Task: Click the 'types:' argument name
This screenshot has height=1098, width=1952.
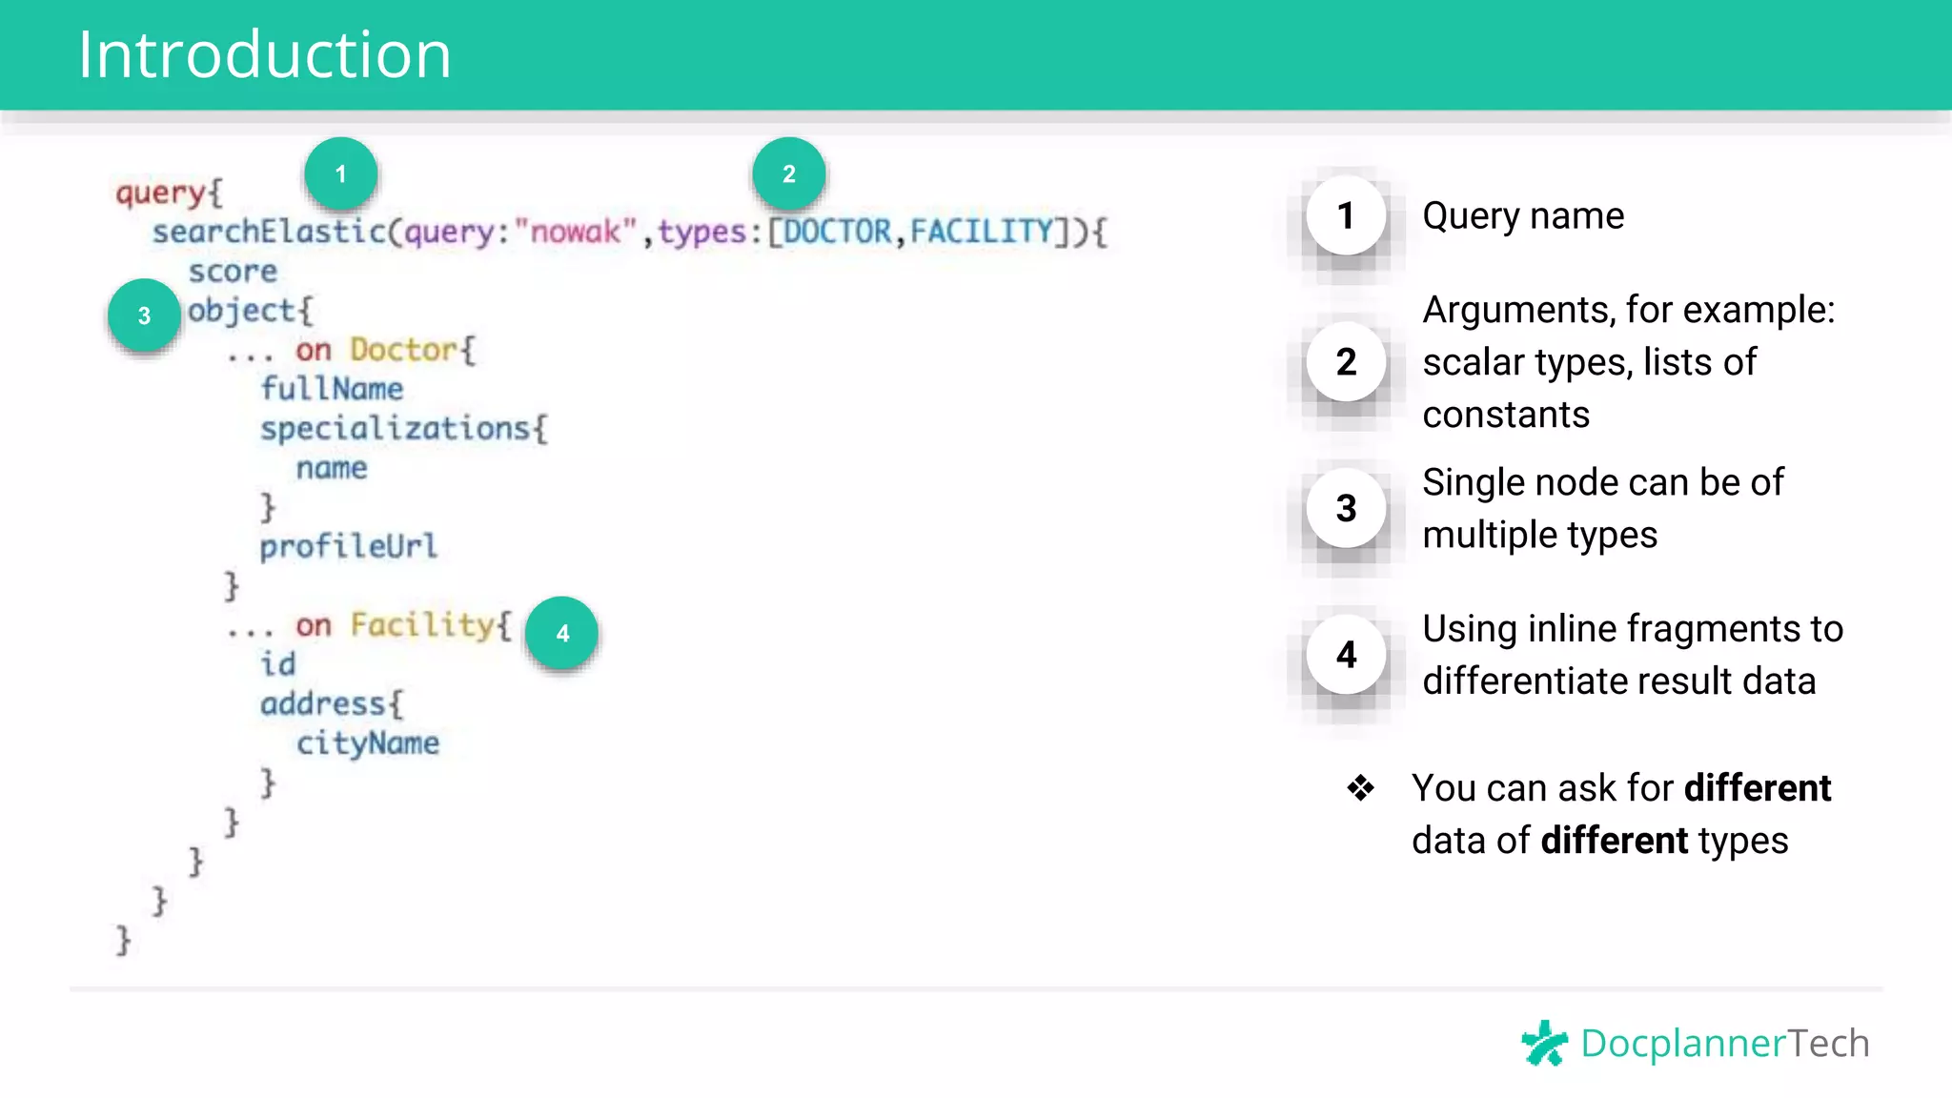Action: point(710,232)
